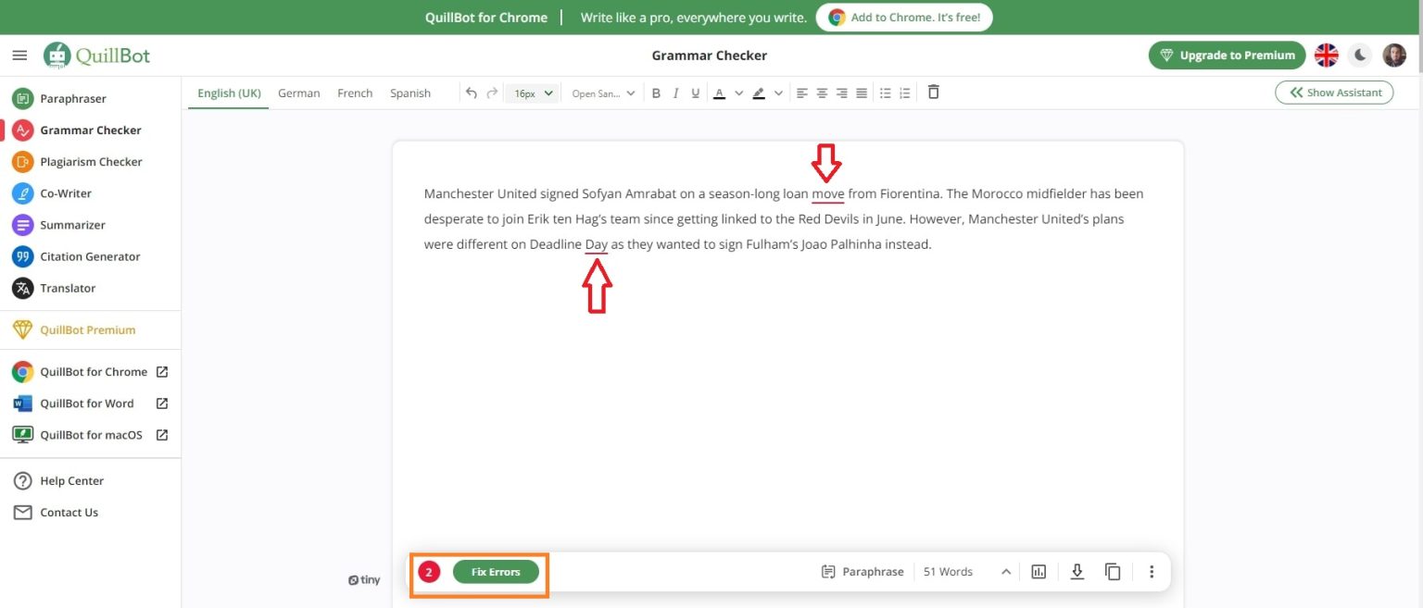The width and height of the screenshot is (1423, 608).
Task: Open the Open Sans font family dropdown
Action: (603, 93)
